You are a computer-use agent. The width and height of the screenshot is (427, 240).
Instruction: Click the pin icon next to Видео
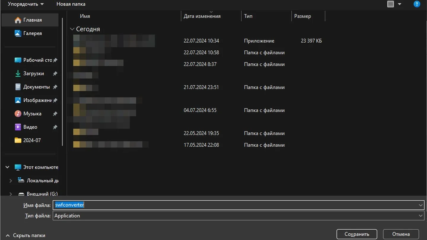[x=55, y=127]
